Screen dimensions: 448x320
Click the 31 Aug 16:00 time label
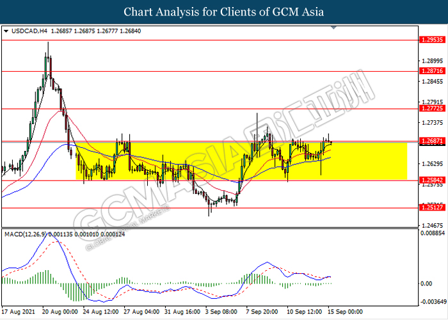[x=182, y=312]
